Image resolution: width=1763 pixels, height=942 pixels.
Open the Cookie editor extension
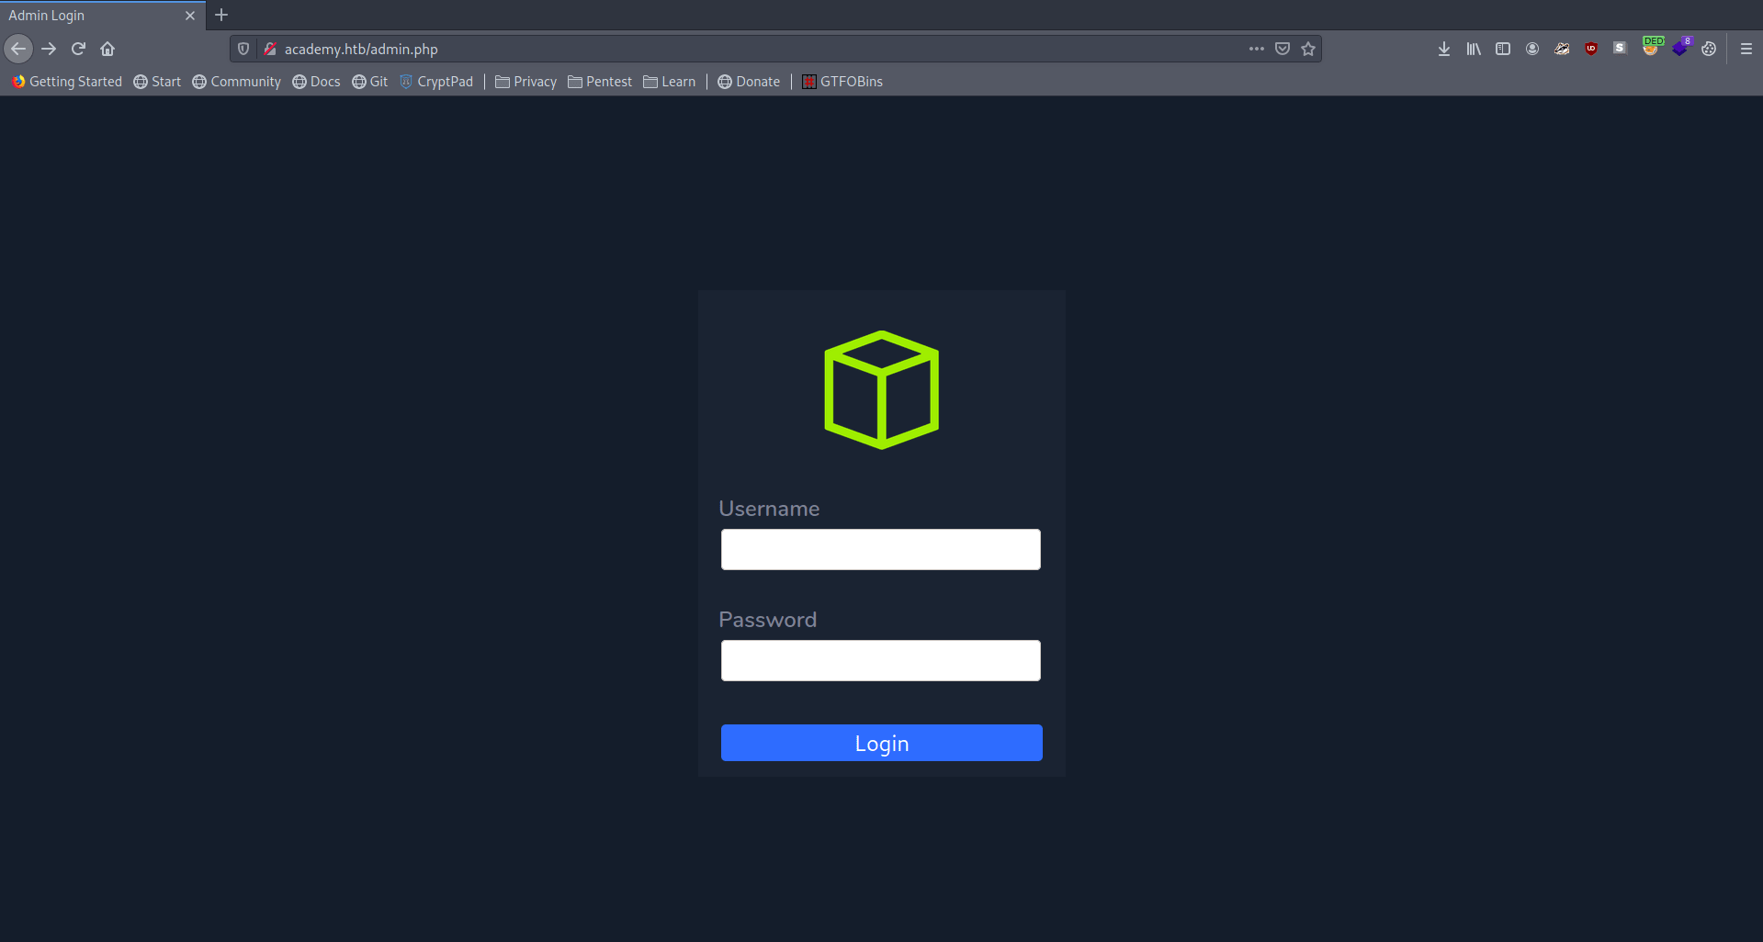coord(1709,49)
